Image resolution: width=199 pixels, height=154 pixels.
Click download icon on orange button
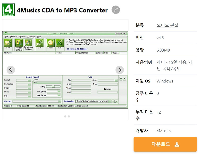(177, 144)
